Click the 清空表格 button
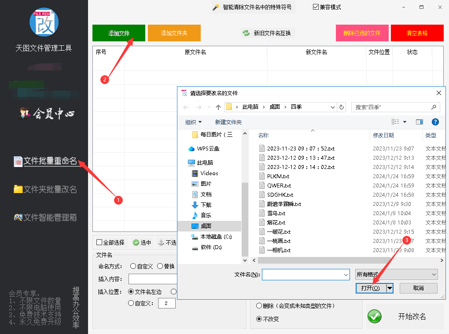This screenshot has width=449, height=334. (x=417, y=33)
